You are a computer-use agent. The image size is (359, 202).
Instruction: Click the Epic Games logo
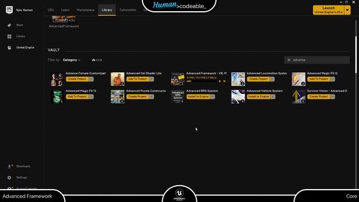[9, 10]
